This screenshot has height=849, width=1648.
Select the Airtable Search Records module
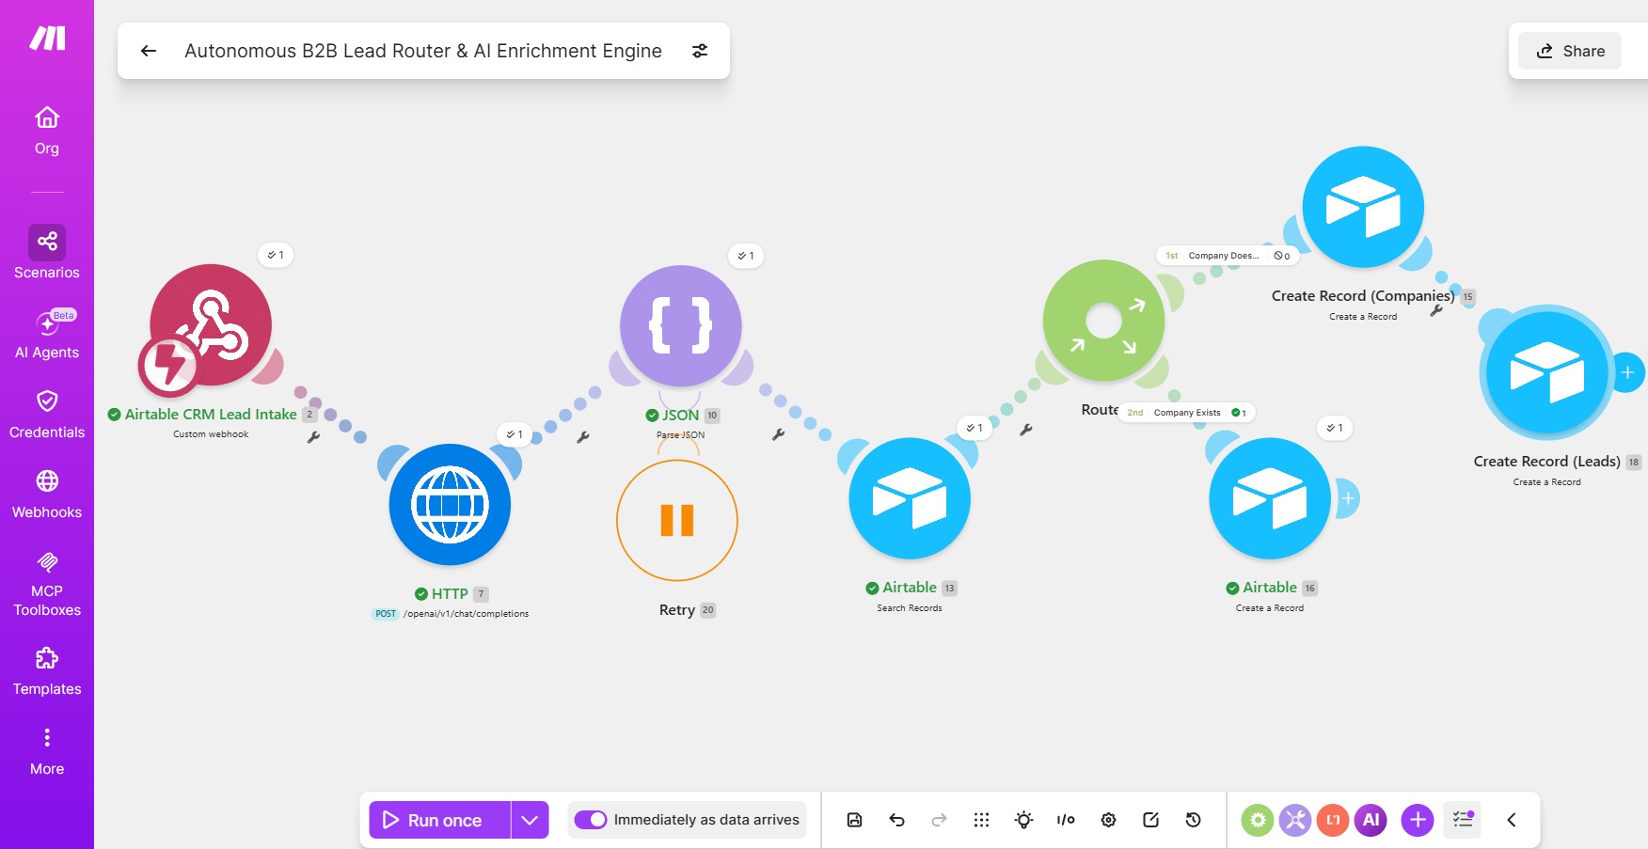pyautogui.click(x=910, y=498)
